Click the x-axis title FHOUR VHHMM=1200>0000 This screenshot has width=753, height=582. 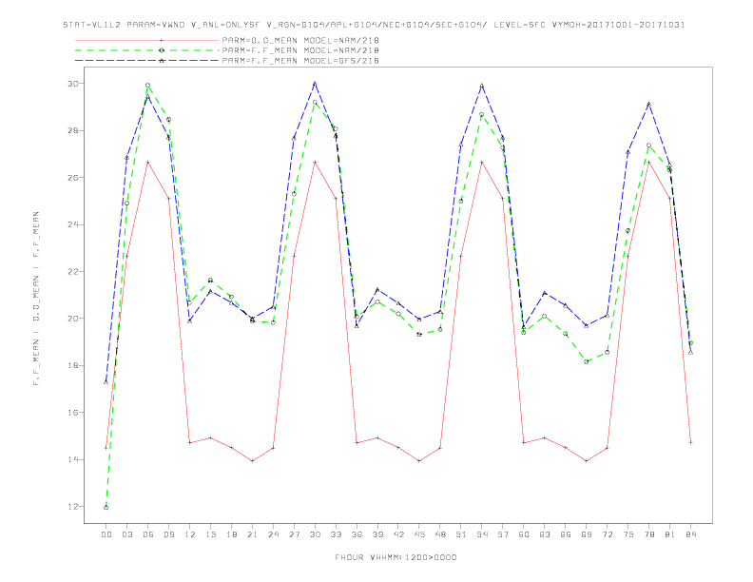pos(396,557)
